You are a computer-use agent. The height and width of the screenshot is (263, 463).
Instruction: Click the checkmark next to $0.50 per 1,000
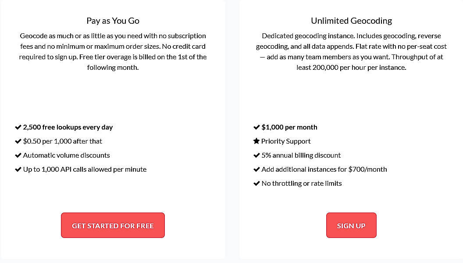pyautogui.click(x=18, y=141)
